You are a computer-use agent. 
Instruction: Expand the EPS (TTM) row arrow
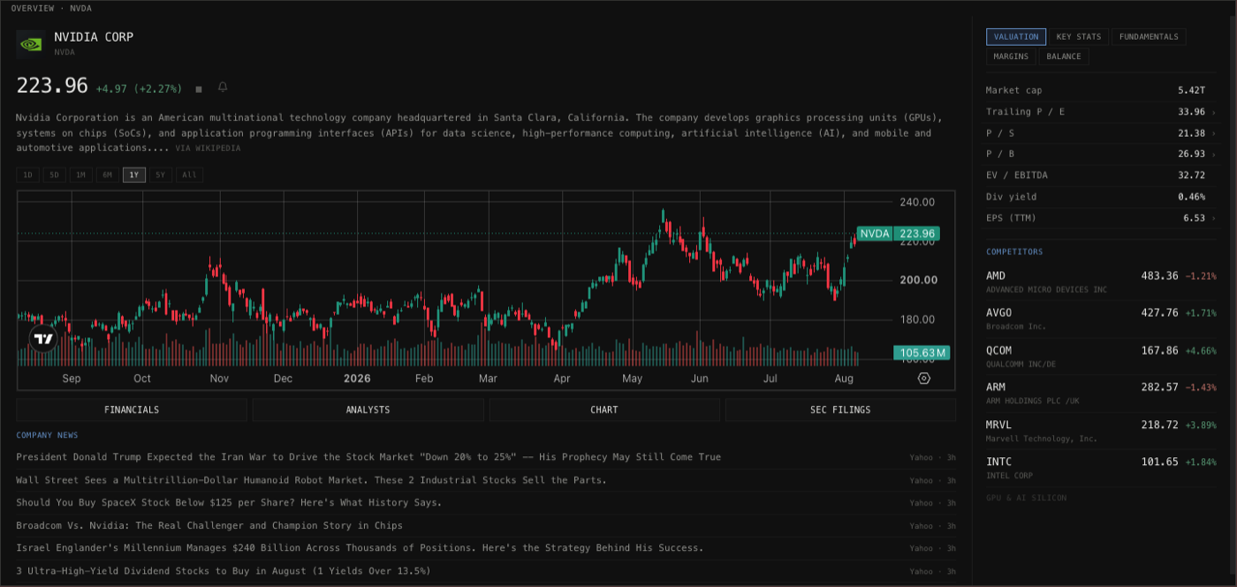click(1213, 218)
